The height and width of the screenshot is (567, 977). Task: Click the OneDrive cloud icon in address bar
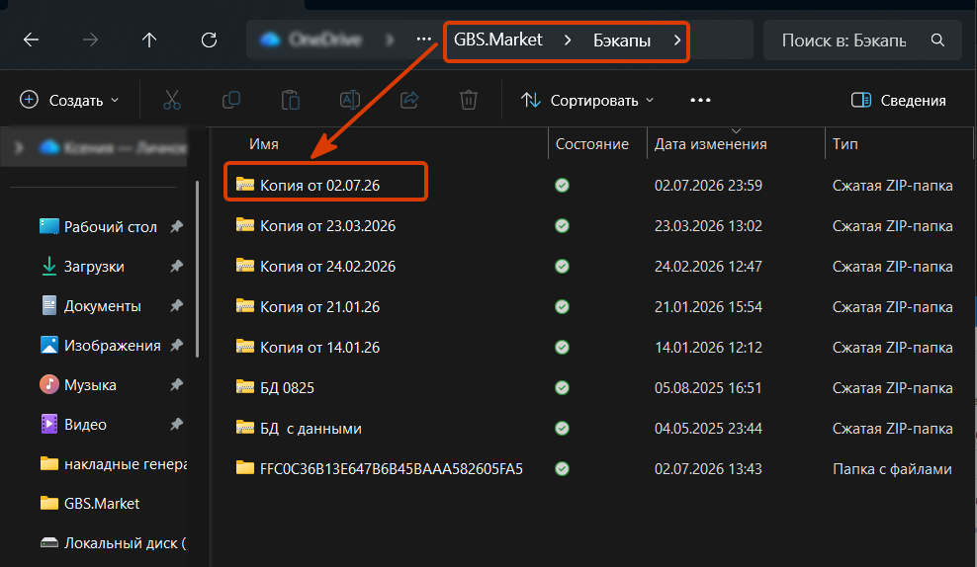tap(270, 40)
